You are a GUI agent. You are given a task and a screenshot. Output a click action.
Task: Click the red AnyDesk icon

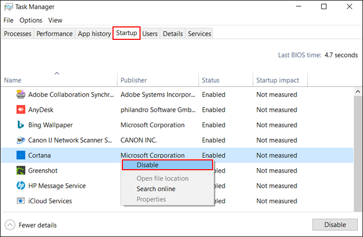click(21, 110)
